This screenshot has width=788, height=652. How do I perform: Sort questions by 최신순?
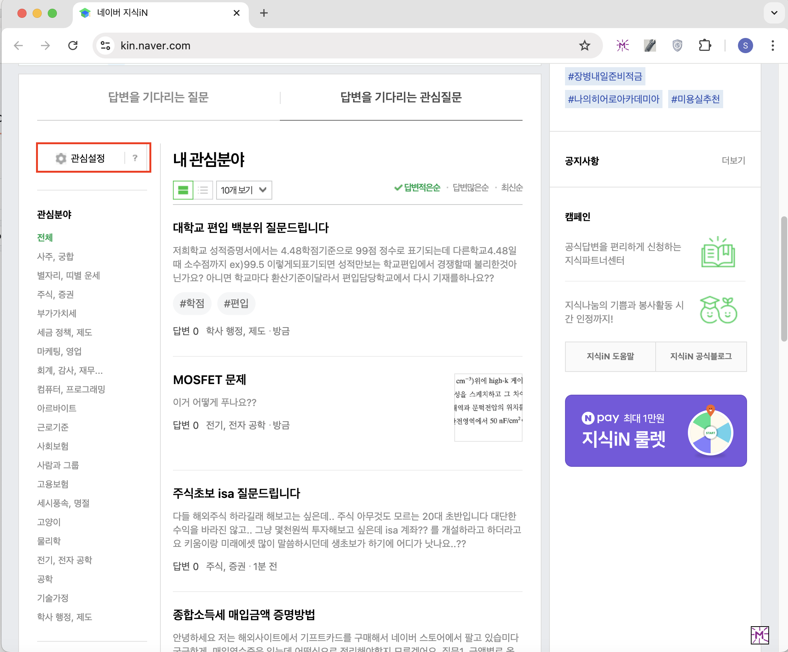pos(512,187)
